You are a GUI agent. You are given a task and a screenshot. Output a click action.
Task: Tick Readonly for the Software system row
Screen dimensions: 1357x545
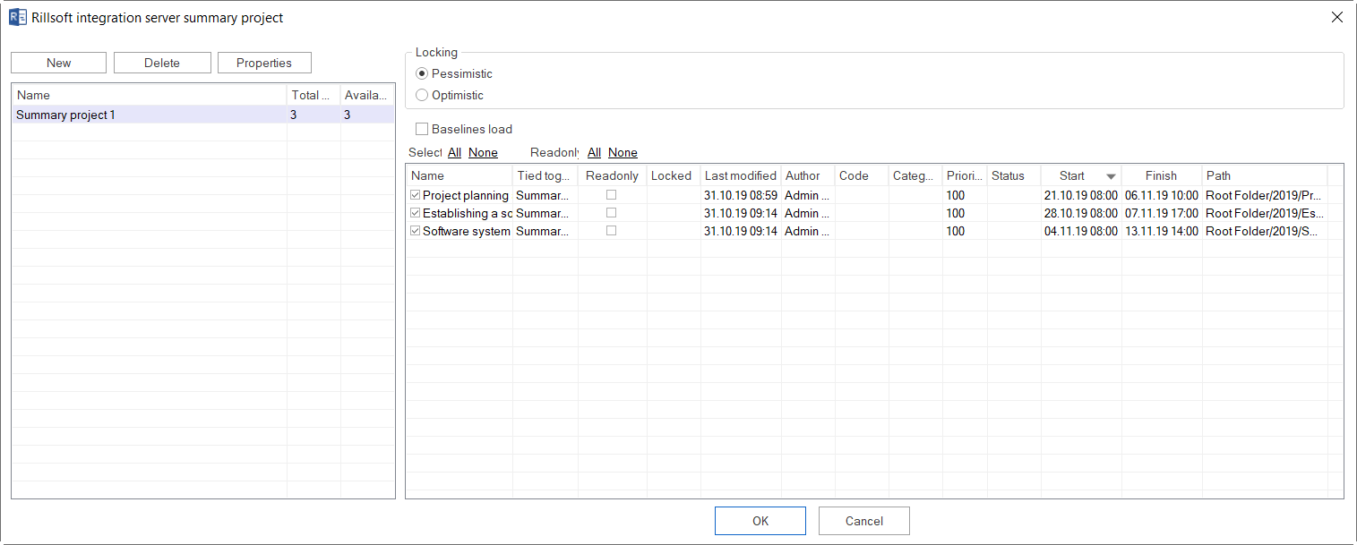pos(612,231)
